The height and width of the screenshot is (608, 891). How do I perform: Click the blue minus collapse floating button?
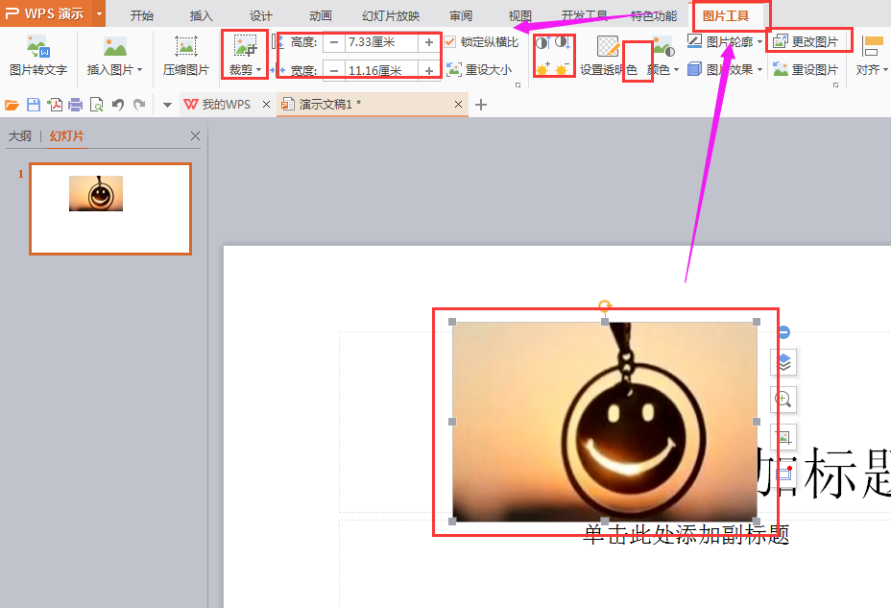(783, 332)
